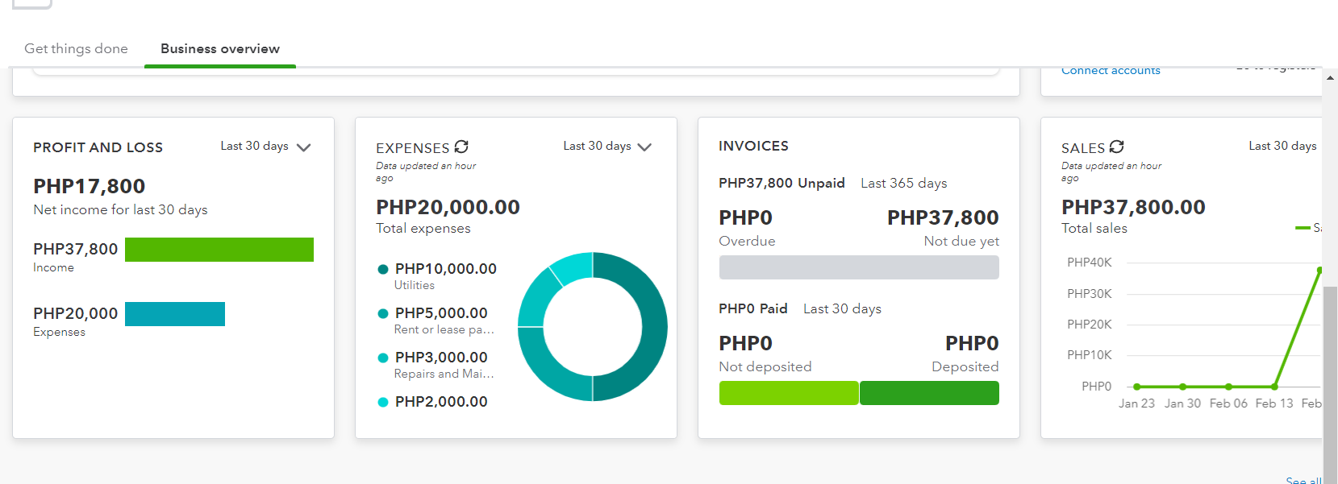The width and height of the screenshot is (1338, 484).
Task: Click the green Income bar
Action: coord(219,250)
